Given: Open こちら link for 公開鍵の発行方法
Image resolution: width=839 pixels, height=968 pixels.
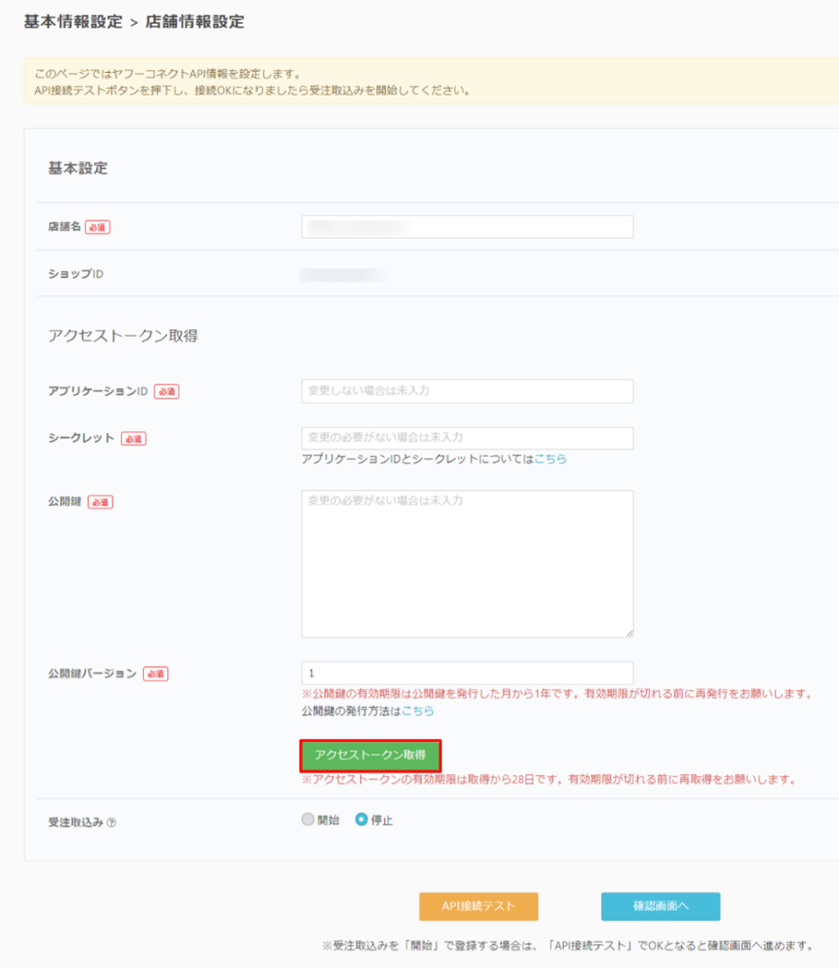Looking at the screenshot, I should point(418,711).
